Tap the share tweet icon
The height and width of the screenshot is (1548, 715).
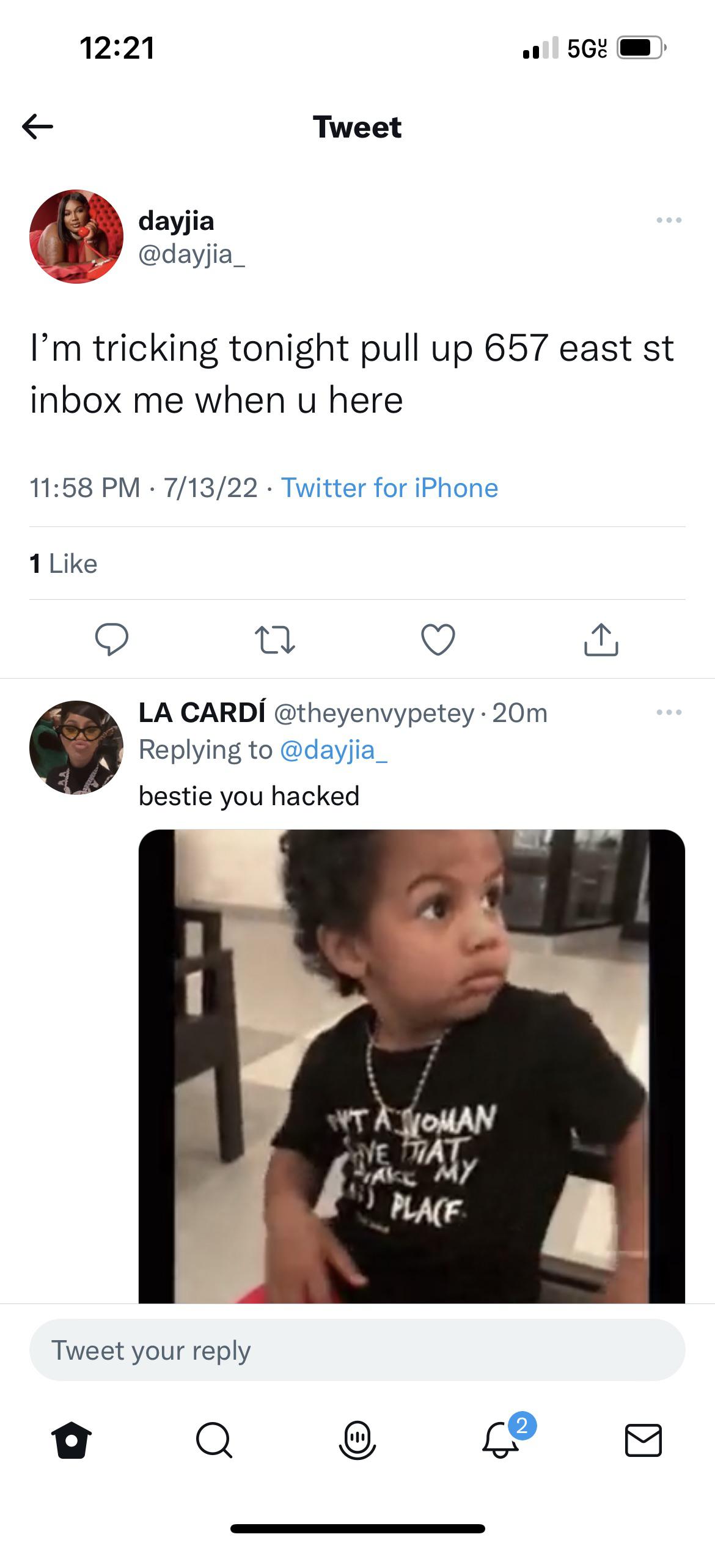(601, 639)
